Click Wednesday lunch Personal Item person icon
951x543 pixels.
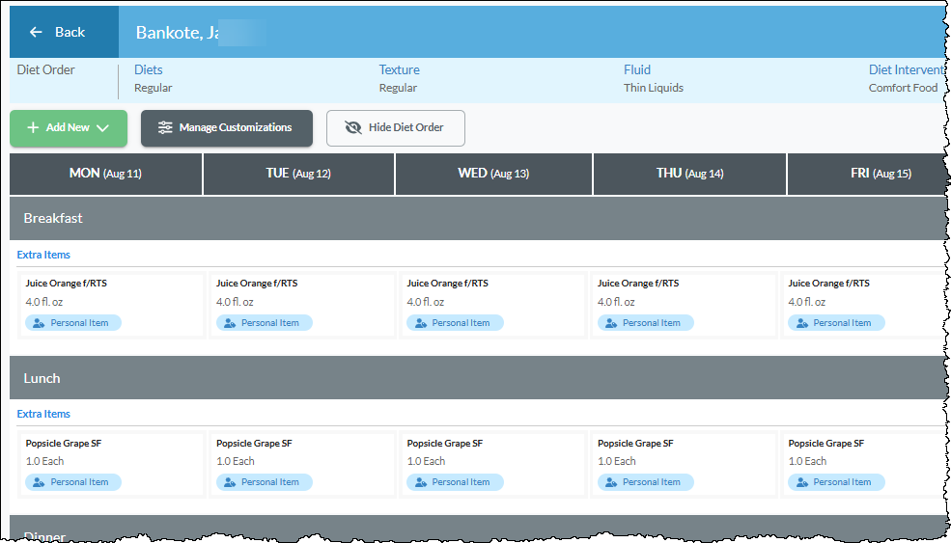(x=421, y=482)
